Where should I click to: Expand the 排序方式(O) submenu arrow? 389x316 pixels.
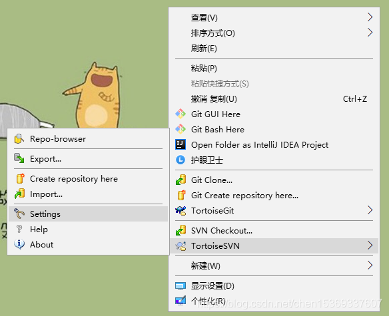point(370,33)
